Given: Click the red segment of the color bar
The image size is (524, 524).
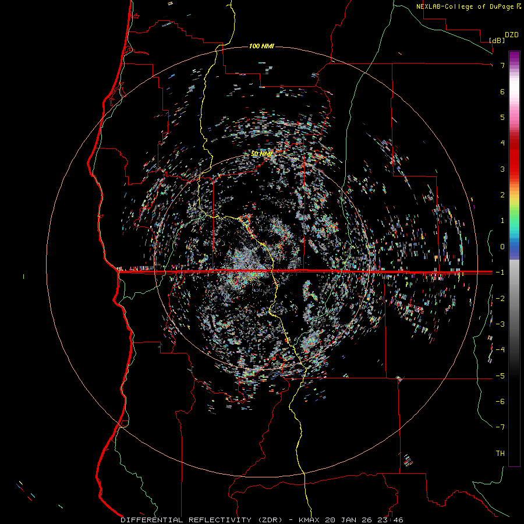Looking at the screenshot, I should tap(514, 157).
